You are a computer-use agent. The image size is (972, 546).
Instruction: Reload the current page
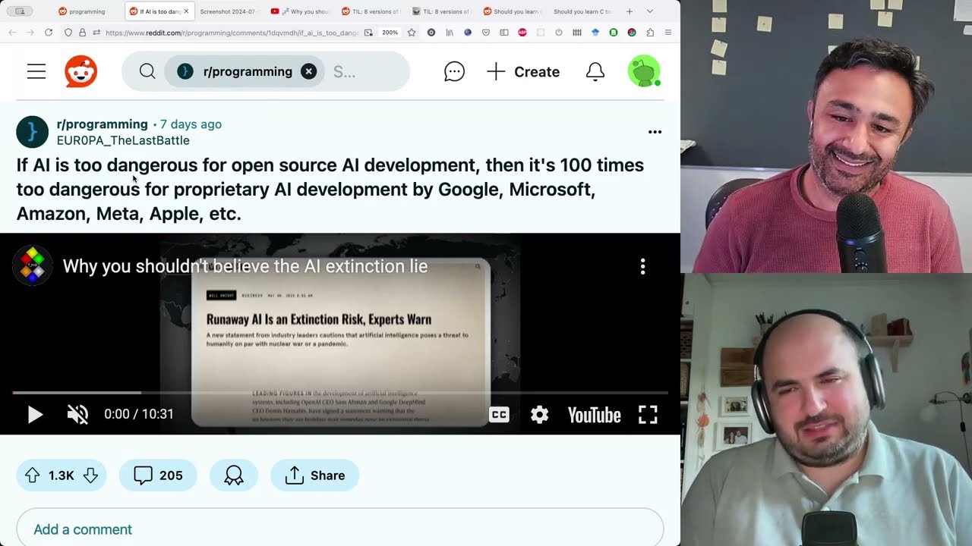pyautogui.click(x=49, y=33)
